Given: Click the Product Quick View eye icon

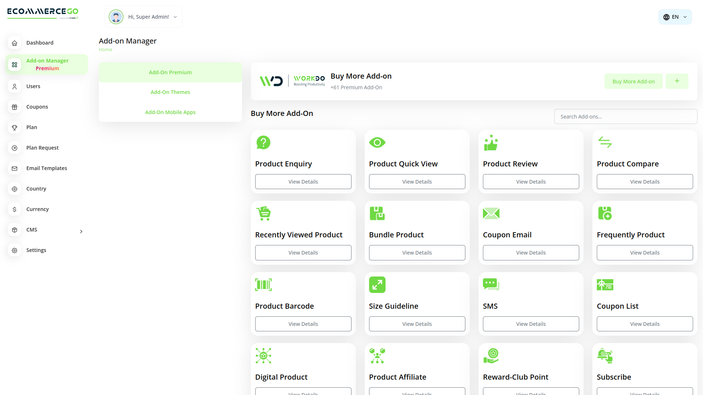Looking at the screenshot, I should [x=377, y=142].
